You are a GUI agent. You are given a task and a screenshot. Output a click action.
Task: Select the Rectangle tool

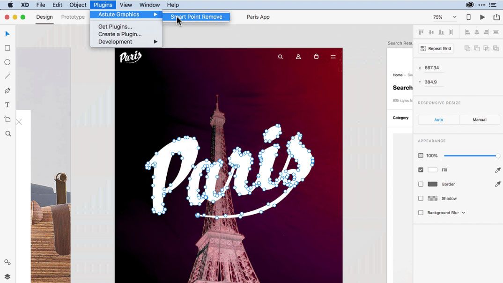[x=7, y=48]
